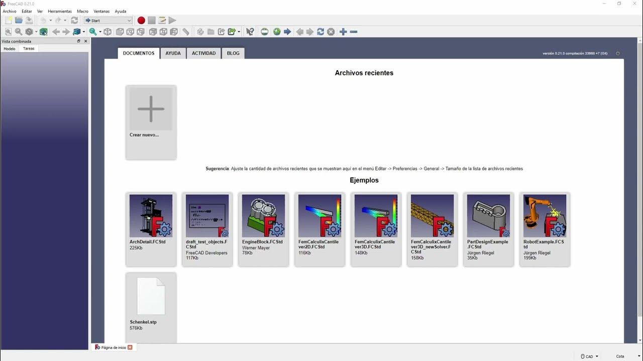
Task: Zoom in the web page with plus icon
Action: tap(343, 32)
